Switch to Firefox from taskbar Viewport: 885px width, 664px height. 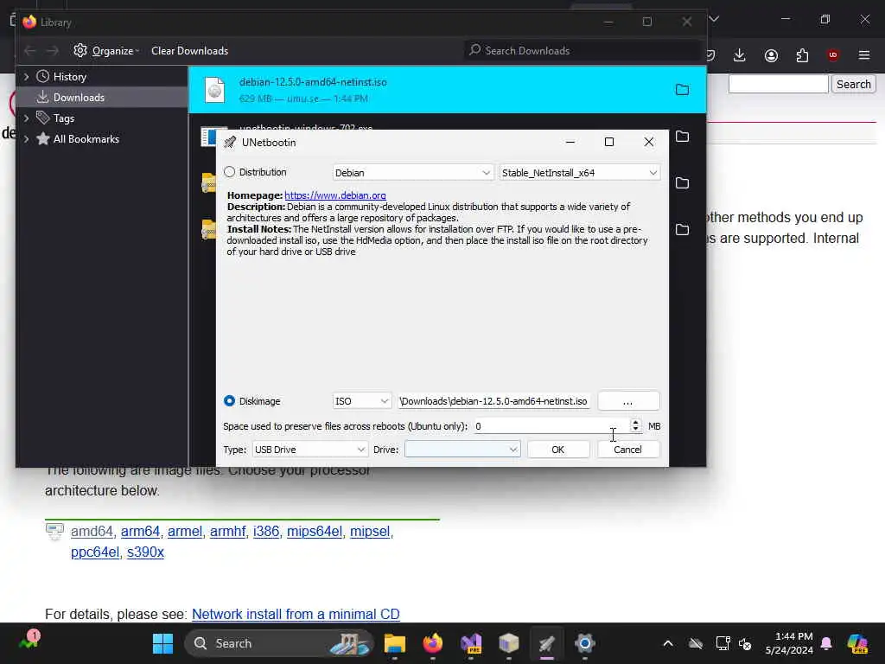click(433, 643)
